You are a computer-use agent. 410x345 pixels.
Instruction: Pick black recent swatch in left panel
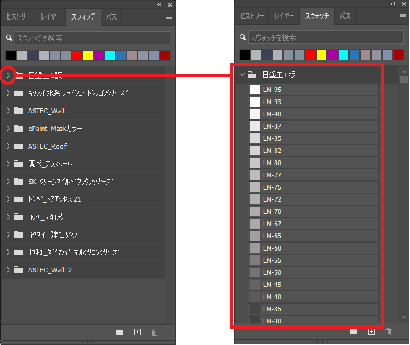coord(11,55)
